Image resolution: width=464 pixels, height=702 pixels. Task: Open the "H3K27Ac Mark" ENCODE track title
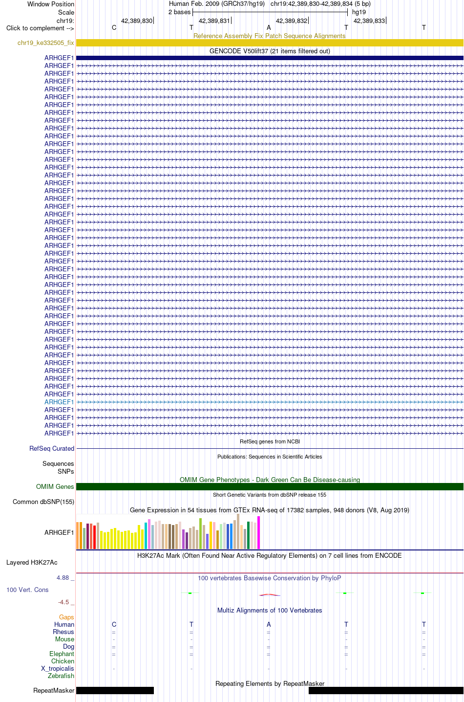[x=270, y=555]
